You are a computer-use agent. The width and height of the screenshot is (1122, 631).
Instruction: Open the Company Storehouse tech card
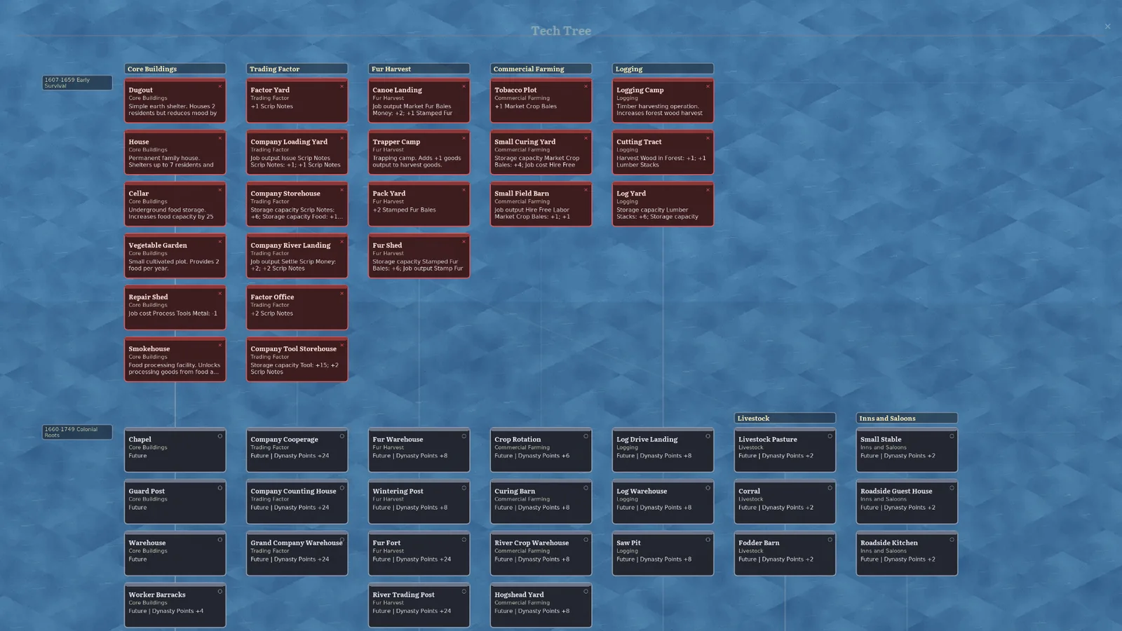click(297, 204)
